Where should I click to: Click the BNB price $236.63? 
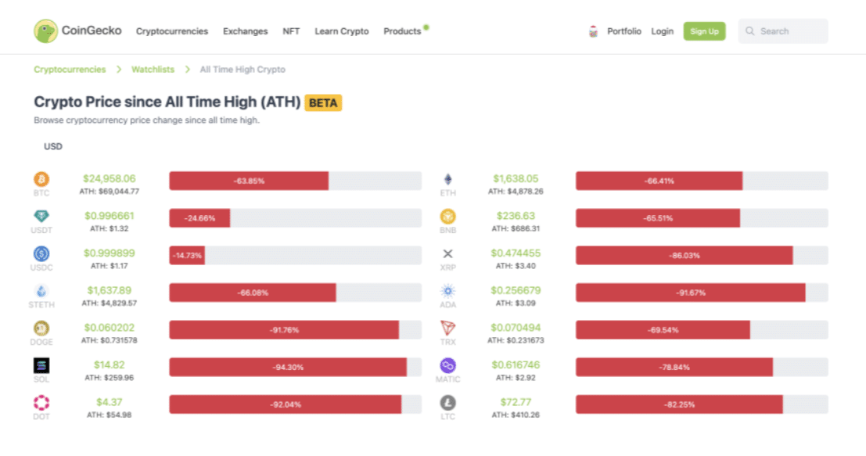point(516,216)
